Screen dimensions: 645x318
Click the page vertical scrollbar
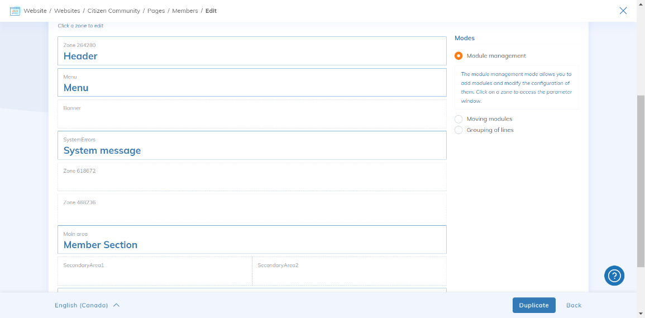point(641,181)
